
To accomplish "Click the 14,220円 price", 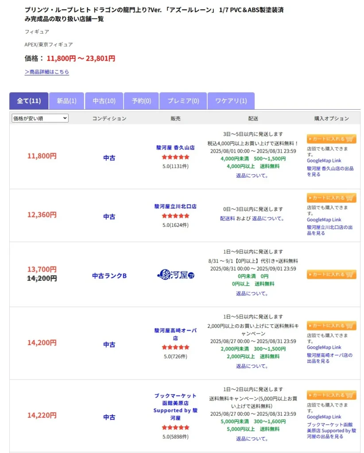I will (42, 415).
